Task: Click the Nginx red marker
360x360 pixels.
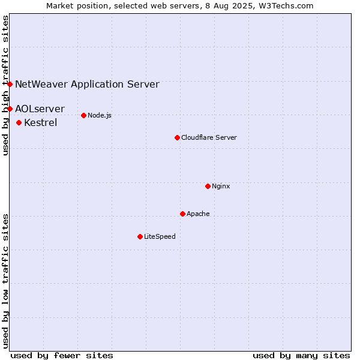Action: [208, 186]
